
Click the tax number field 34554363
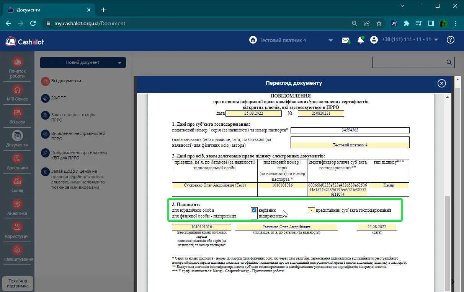(350, 130)
